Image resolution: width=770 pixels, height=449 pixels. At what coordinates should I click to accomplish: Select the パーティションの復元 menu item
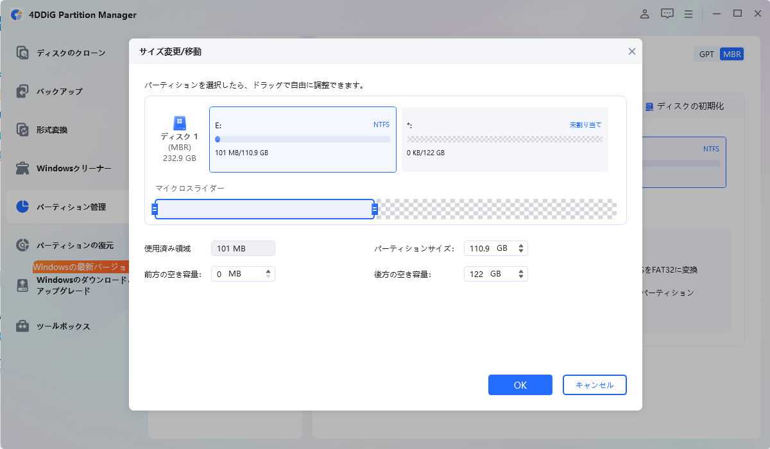pos(75,245)
